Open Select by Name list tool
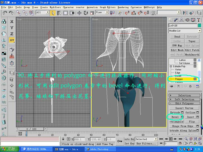 (59, 13)
